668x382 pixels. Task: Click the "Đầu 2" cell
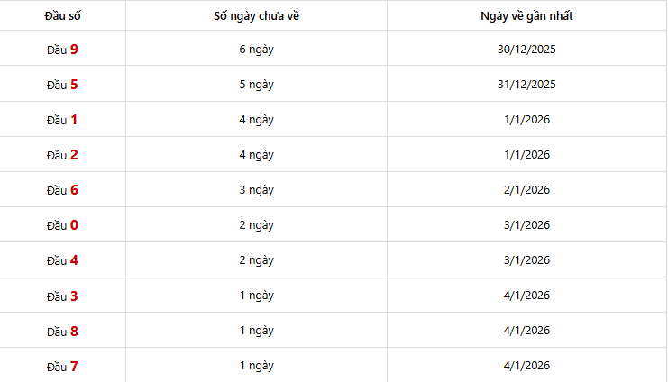62,155
